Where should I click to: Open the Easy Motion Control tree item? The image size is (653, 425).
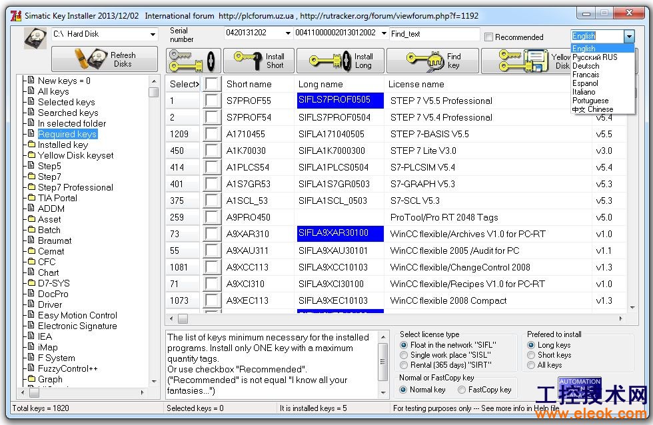coord(77,316)
